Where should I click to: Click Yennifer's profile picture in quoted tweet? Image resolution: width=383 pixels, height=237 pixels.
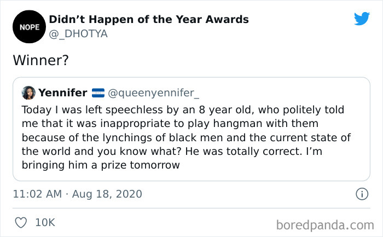[x=28, y=93]
